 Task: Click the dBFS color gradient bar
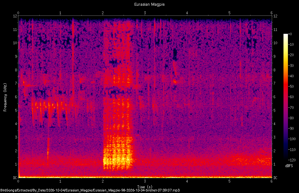pos(285,97)
